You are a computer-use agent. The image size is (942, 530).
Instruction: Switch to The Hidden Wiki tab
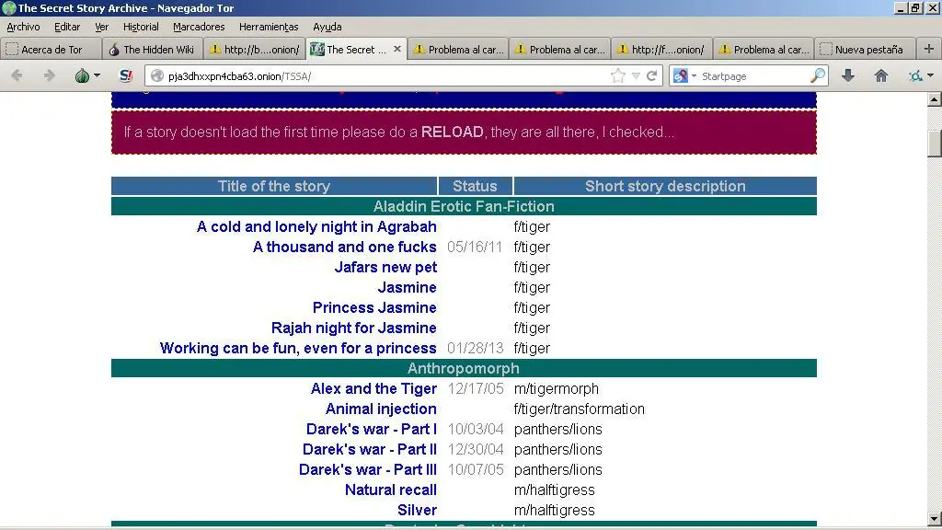point(152,50)
